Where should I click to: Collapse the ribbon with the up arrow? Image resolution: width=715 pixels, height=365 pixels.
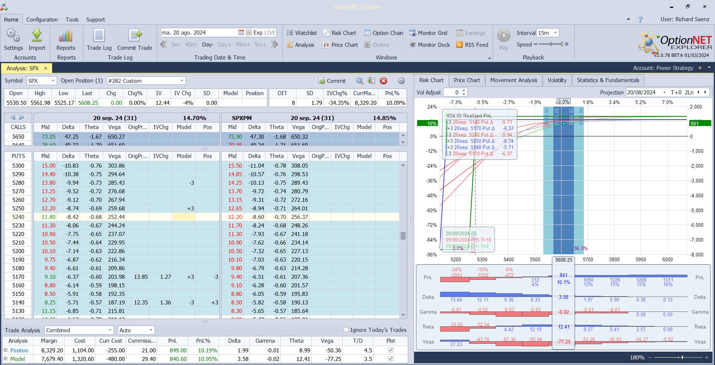coord(629,19)
